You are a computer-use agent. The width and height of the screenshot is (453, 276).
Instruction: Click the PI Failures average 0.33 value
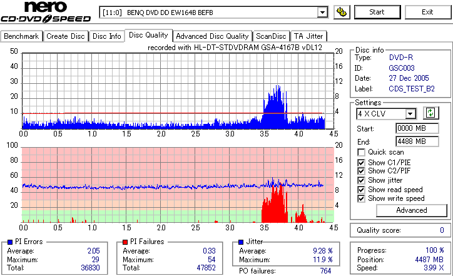tap(210, 251)
